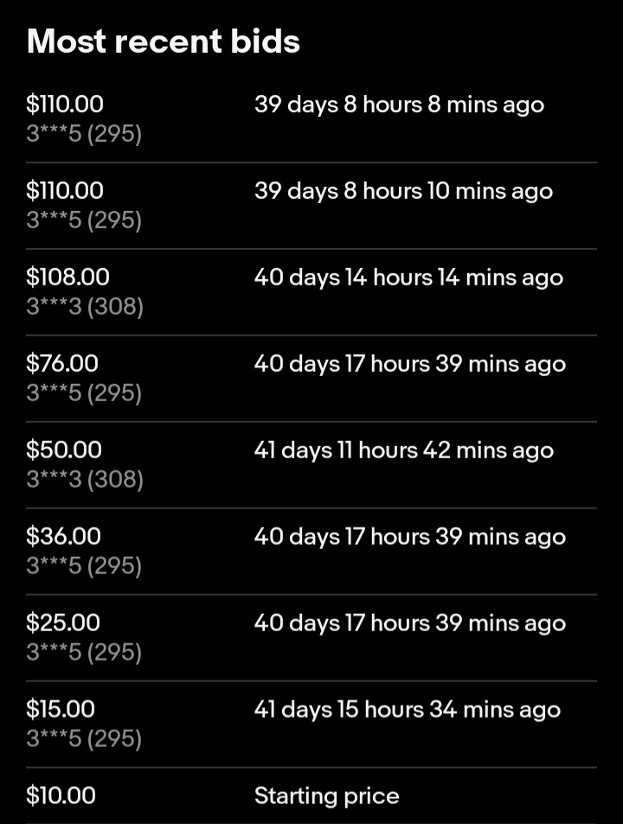Open bidder 3***3 on $50.00 bid
623x824 pixels.
coord(85,479)
